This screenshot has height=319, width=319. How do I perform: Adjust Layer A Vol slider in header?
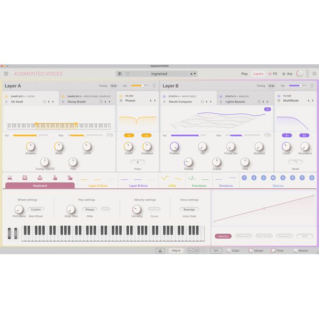(139, 86)
